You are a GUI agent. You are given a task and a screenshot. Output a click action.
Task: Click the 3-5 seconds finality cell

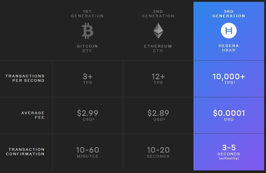(x=229, y=152)
